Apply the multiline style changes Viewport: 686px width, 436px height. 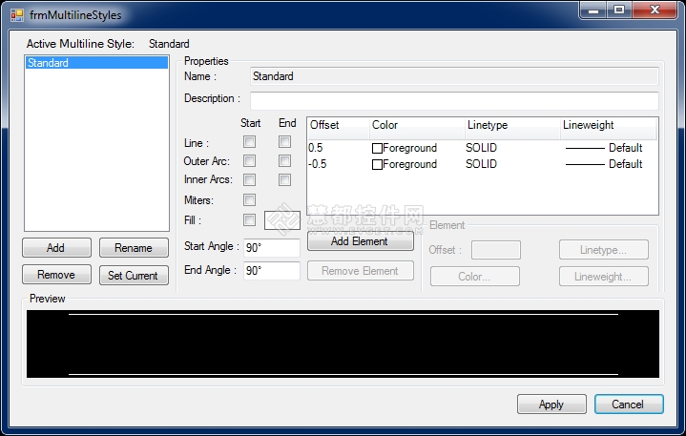[551, 405]
